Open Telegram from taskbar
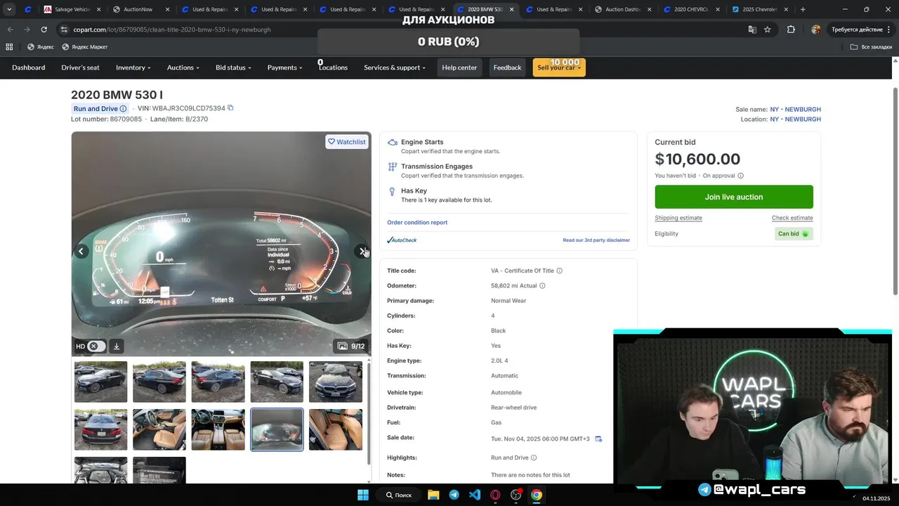The height and width of the screenshot is (506, 899). 454,495
